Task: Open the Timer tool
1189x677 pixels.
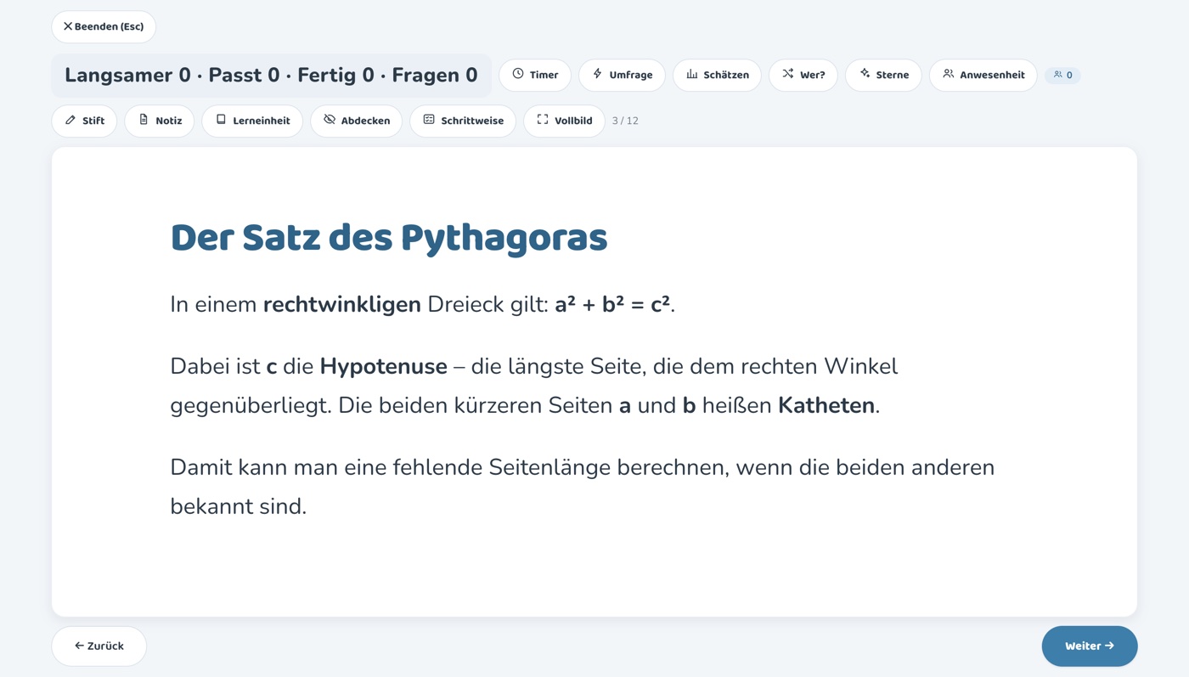Action: click(x=535, y=75)
